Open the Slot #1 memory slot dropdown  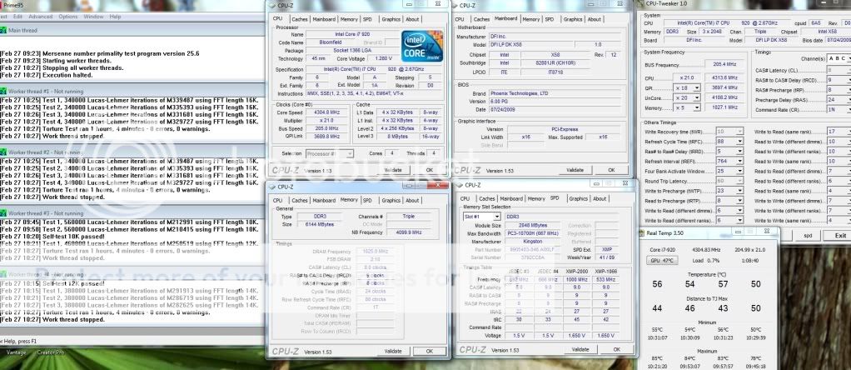(x=480, y=217)
